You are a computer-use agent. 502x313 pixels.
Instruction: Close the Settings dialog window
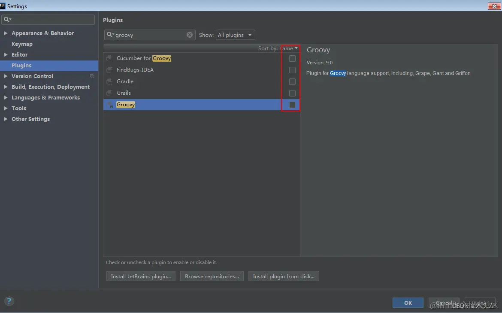click(x=494, y=6)
